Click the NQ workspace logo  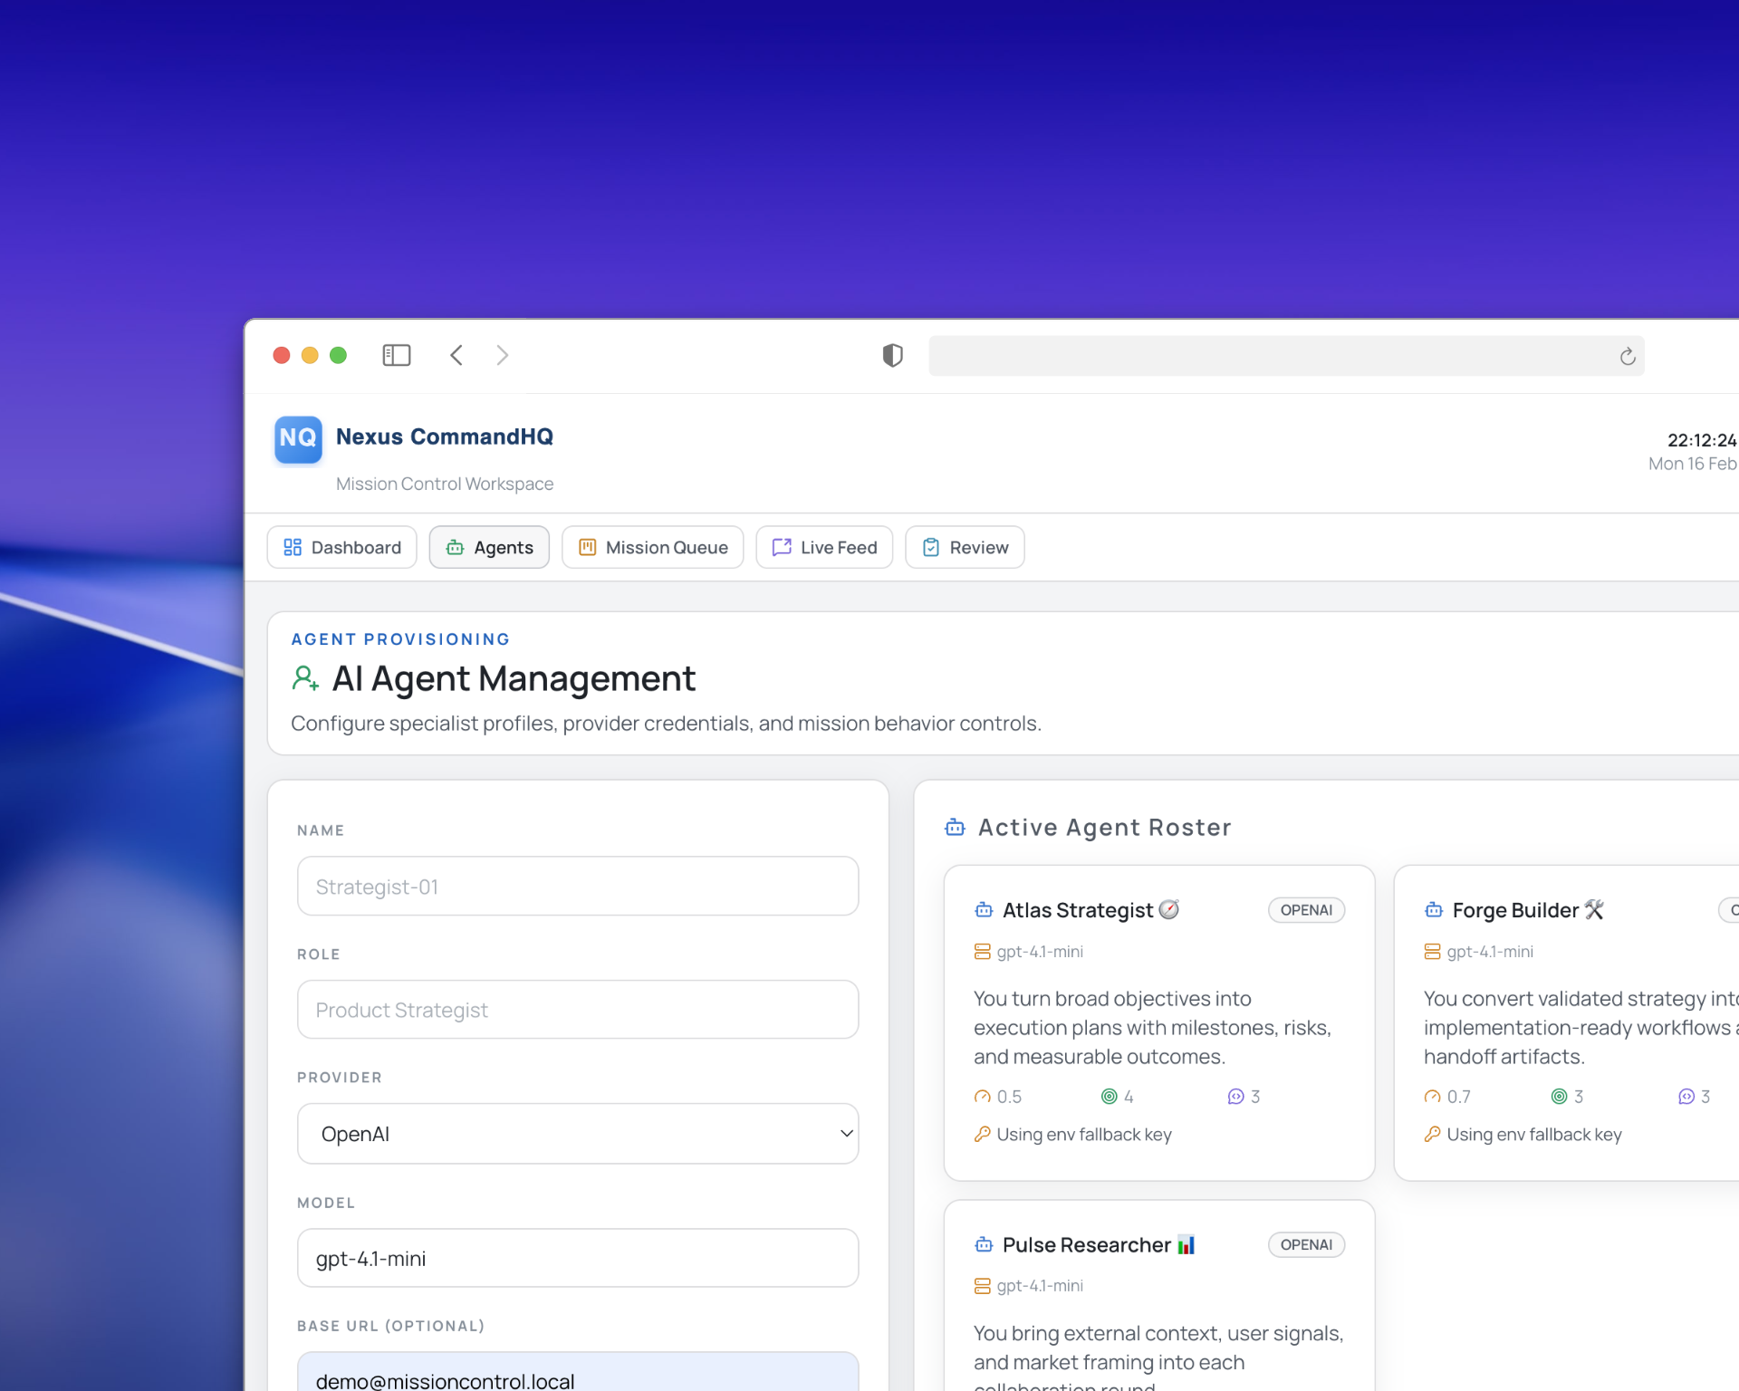[297, 439]
